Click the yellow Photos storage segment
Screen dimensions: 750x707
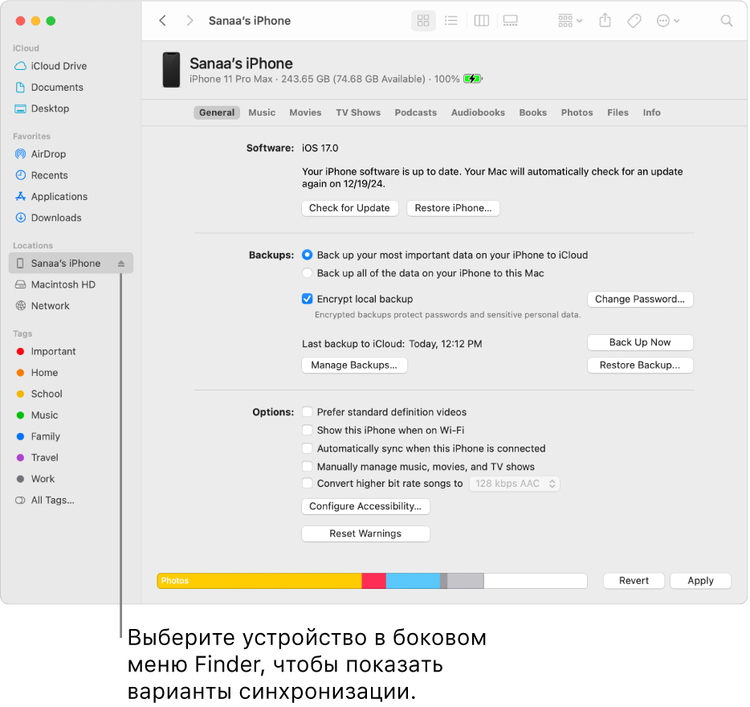point(259,581)
